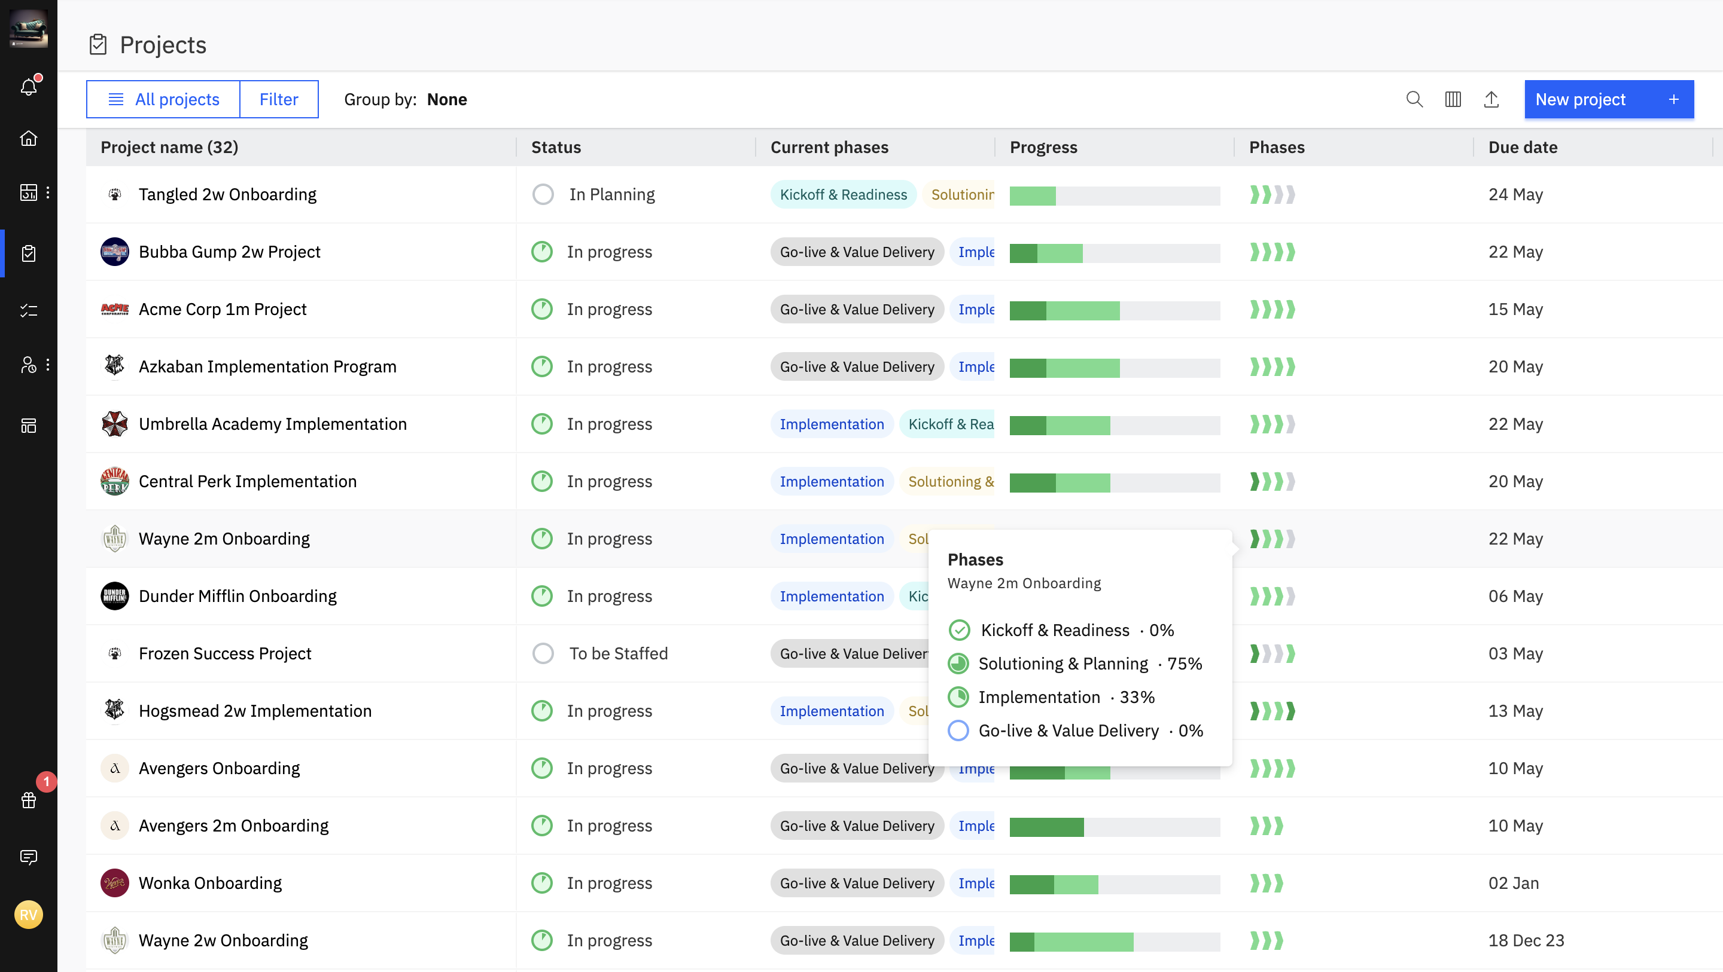Click the task checklist sidebar icon

click(x=29, y=310)
